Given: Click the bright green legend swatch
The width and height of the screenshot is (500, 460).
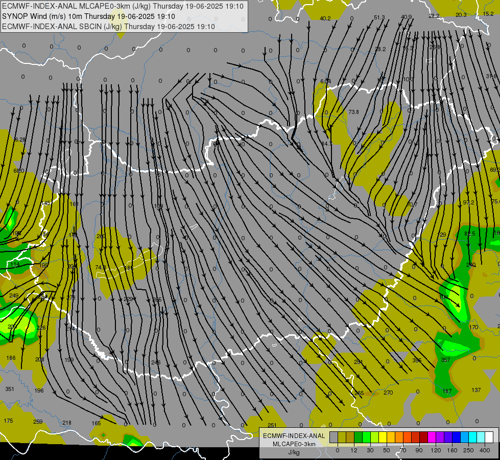Looking at the screenshot, I should (x=367, y=438).
